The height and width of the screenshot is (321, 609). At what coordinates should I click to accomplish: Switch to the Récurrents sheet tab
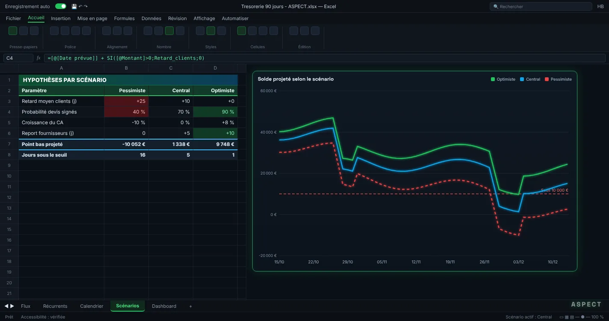55,306
